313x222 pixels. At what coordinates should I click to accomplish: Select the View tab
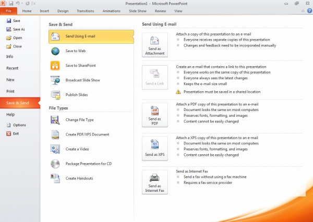pos(178,11)
